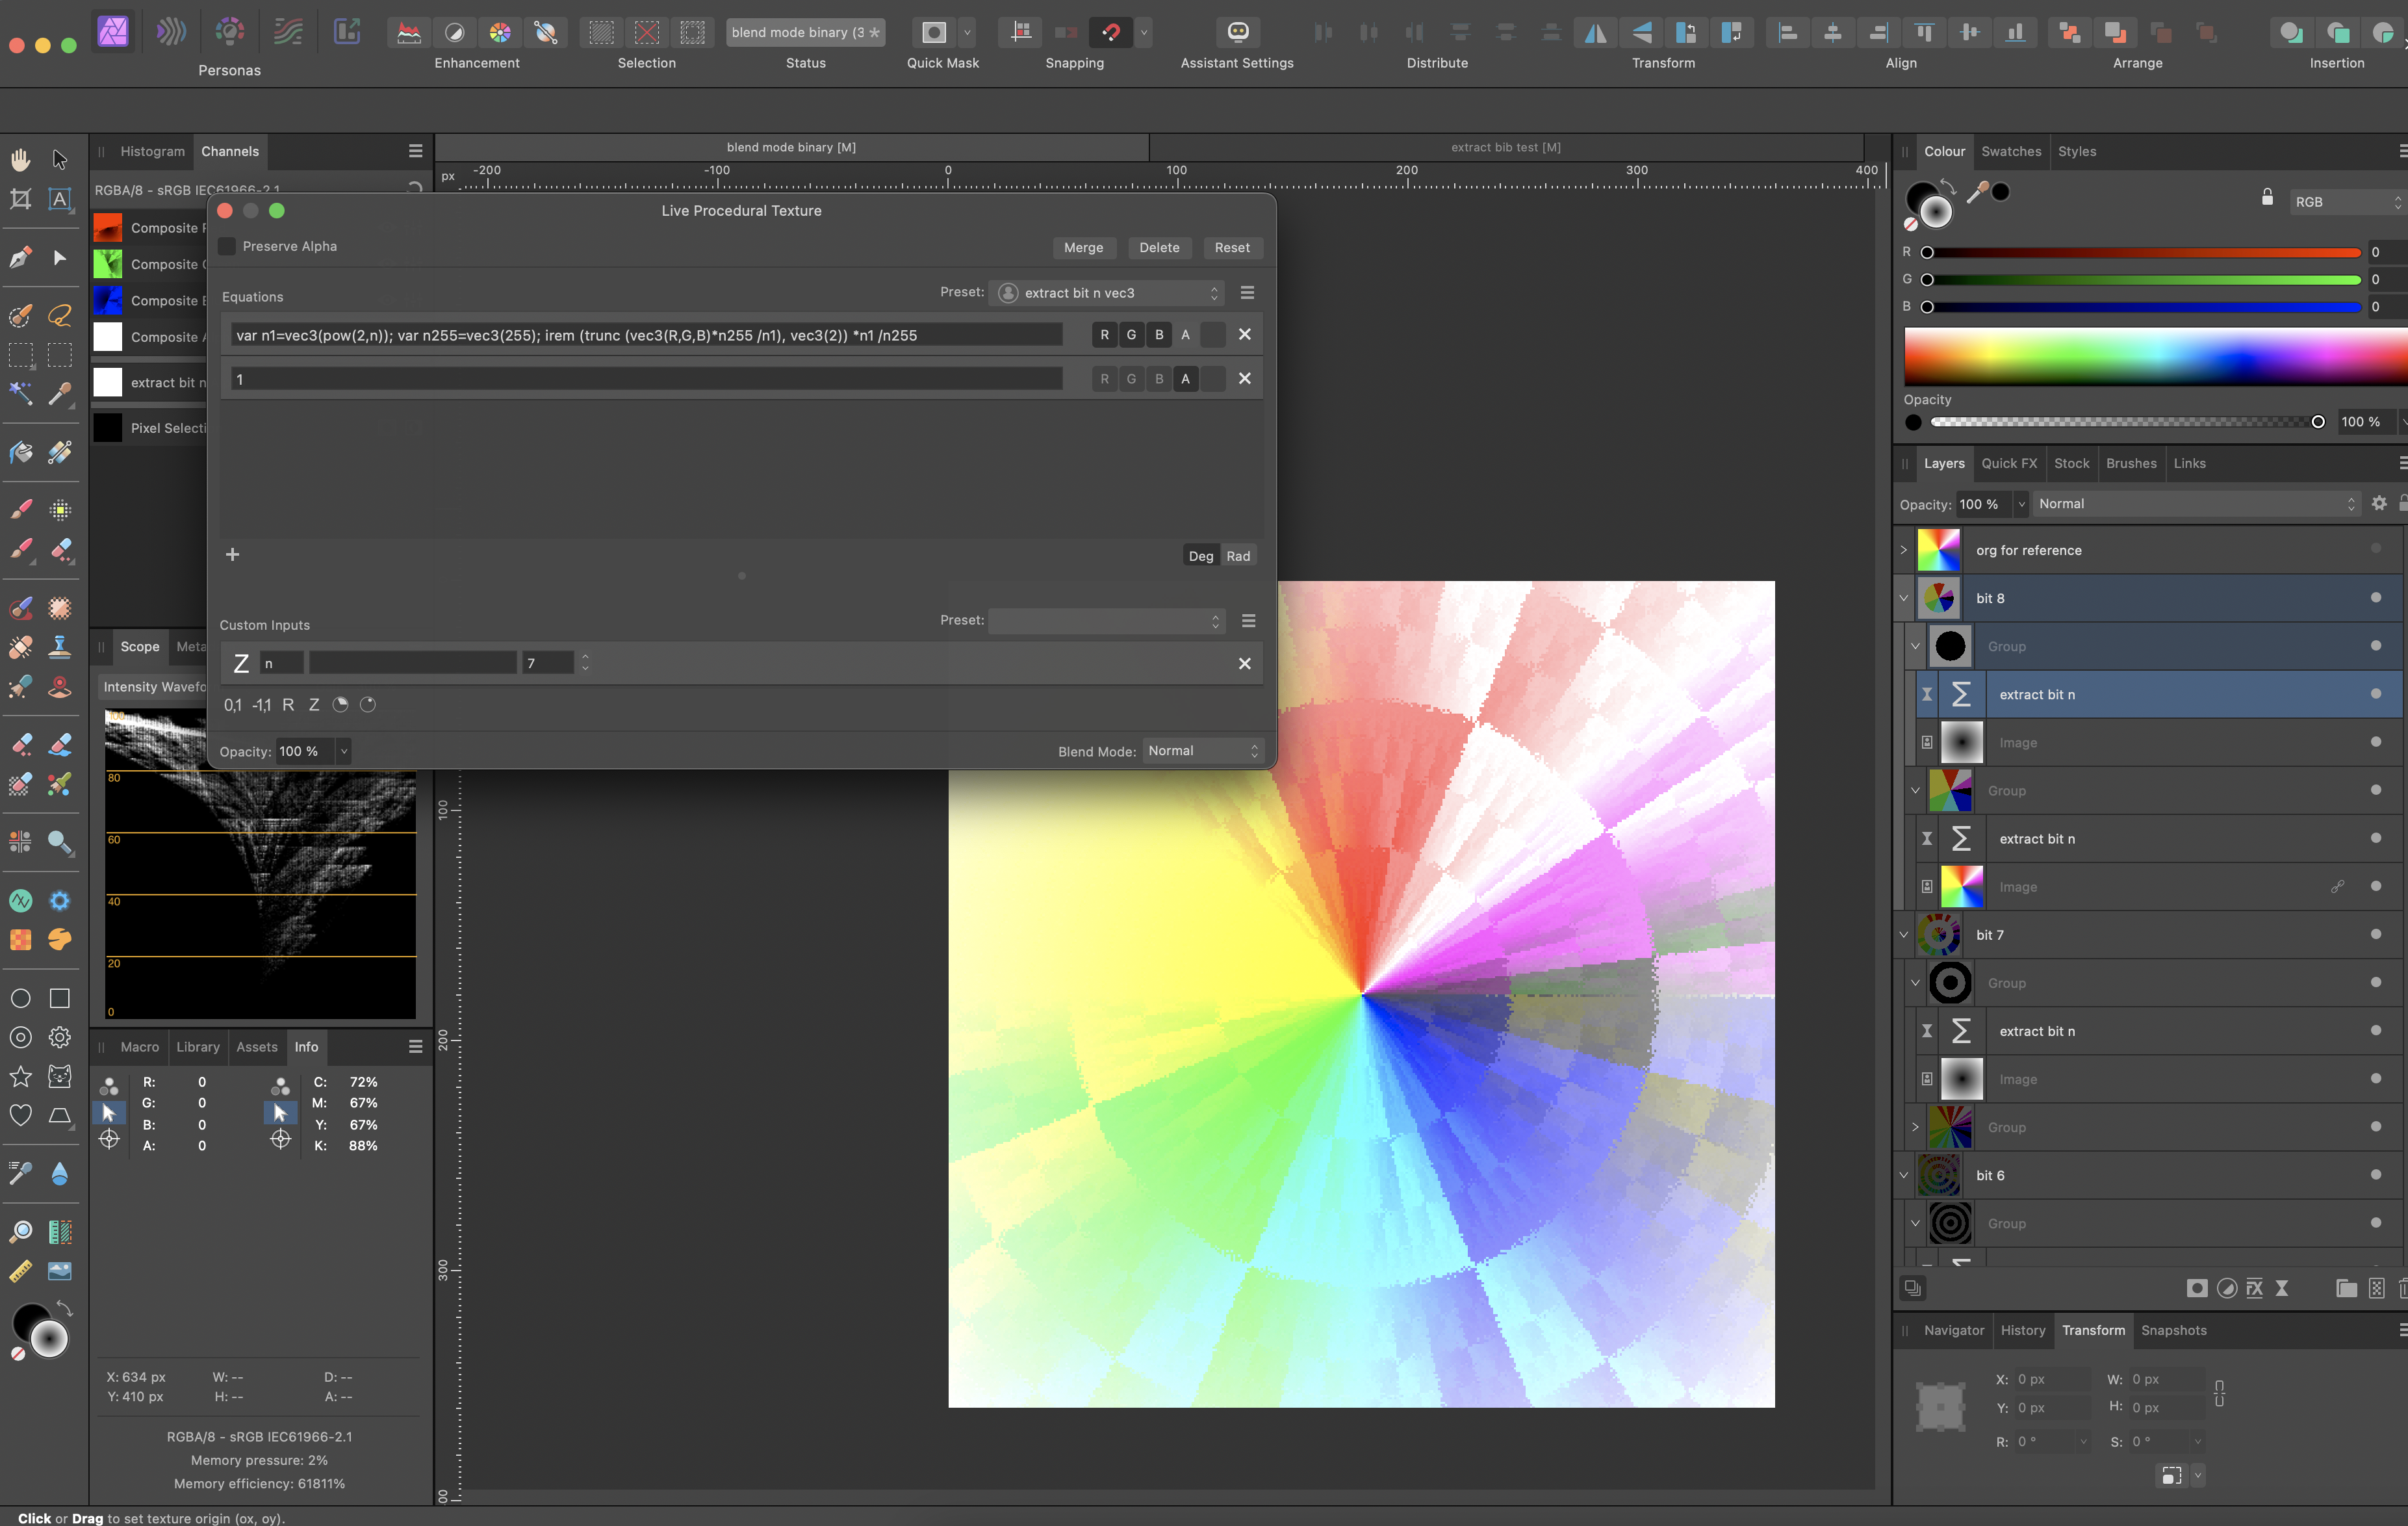This screenshot has width=2408, height=1526.
Task: Open the Blend Mode Normal dropdown in dialog
Action: coord(1202,751)
